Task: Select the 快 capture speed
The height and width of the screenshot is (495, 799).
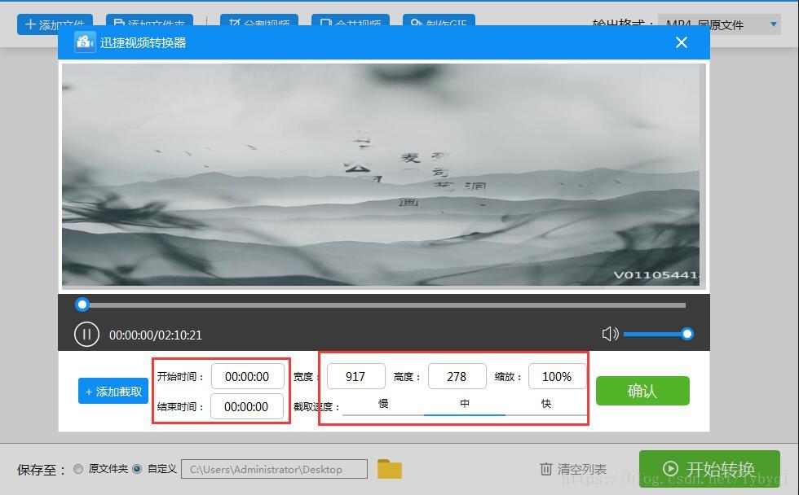Action: coord(546,405)
